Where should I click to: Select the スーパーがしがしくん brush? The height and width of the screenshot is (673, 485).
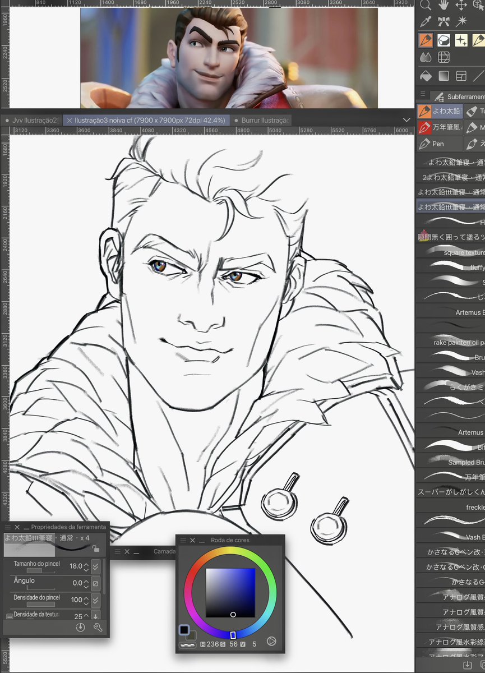point(450,492)
